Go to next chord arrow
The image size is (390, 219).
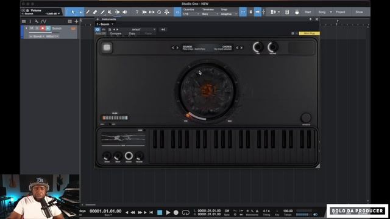point(241,47)
